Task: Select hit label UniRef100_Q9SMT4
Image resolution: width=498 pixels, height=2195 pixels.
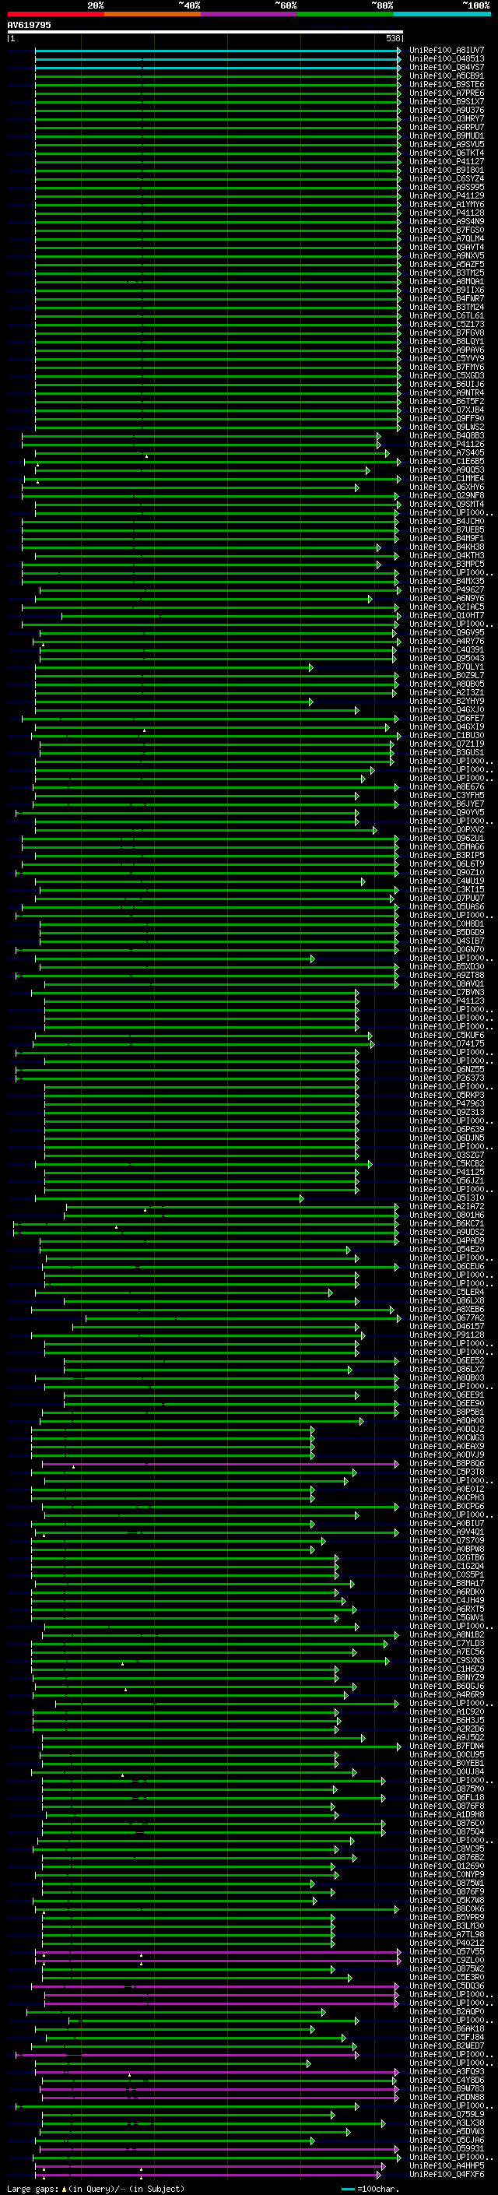Action: pyautogui.click(x=447, y=504)
